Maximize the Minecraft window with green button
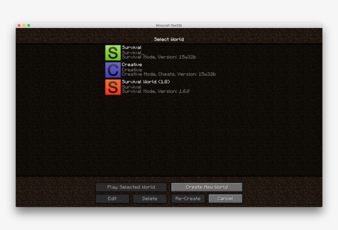 pyautogui.click(x=29, y=25)
